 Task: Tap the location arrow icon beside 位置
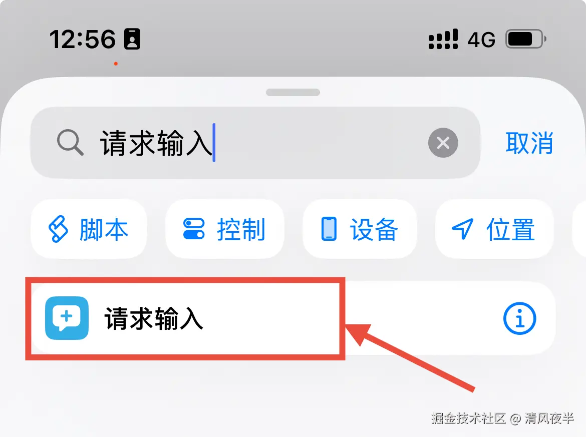click(463, 229)
